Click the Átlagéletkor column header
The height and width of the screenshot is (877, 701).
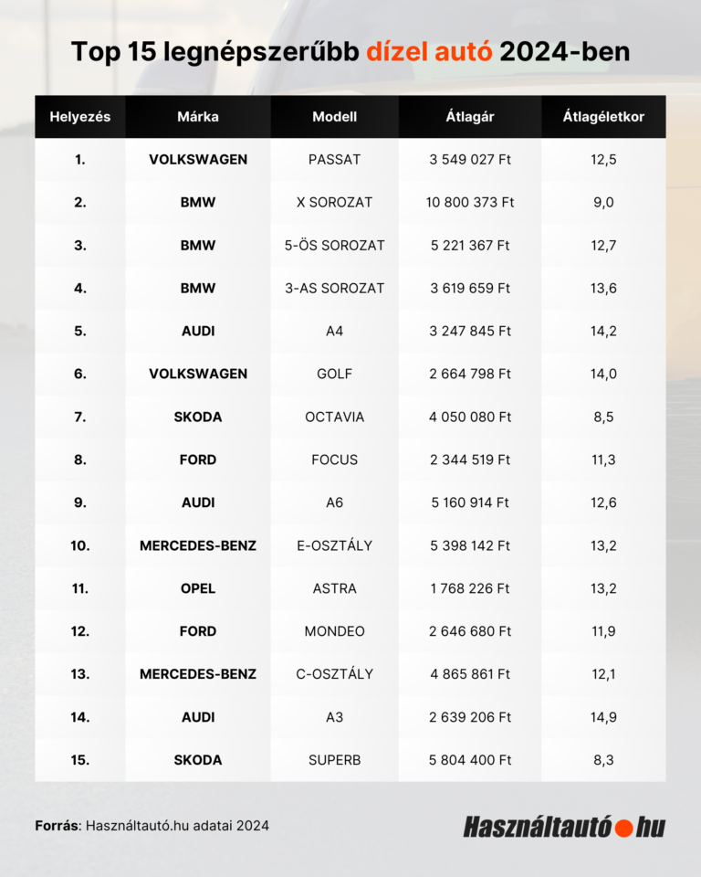603,117
